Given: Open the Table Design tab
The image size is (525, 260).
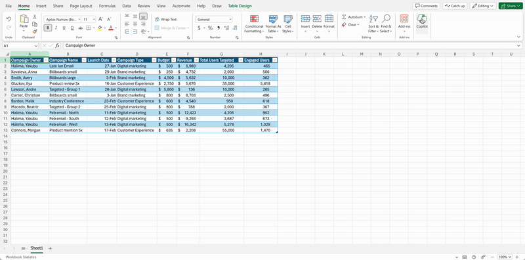Looking at the screenshot, I should 240,6.
